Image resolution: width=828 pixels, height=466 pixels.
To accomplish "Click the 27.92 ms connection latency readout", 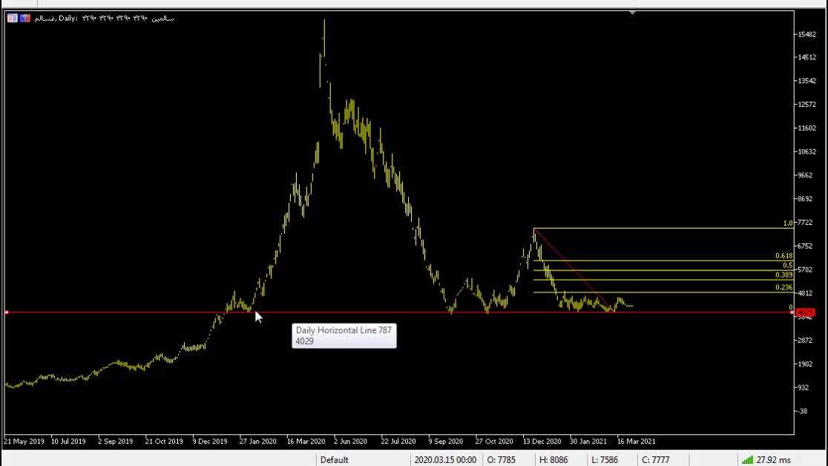I will pos(774,460).
